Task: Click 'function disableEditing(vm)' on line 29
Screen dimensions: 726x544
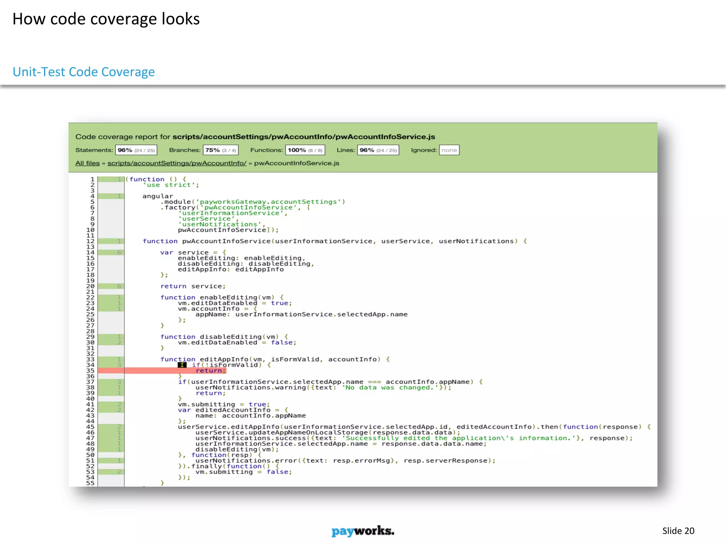Action: pyautogui.click(x=224, y=337)
